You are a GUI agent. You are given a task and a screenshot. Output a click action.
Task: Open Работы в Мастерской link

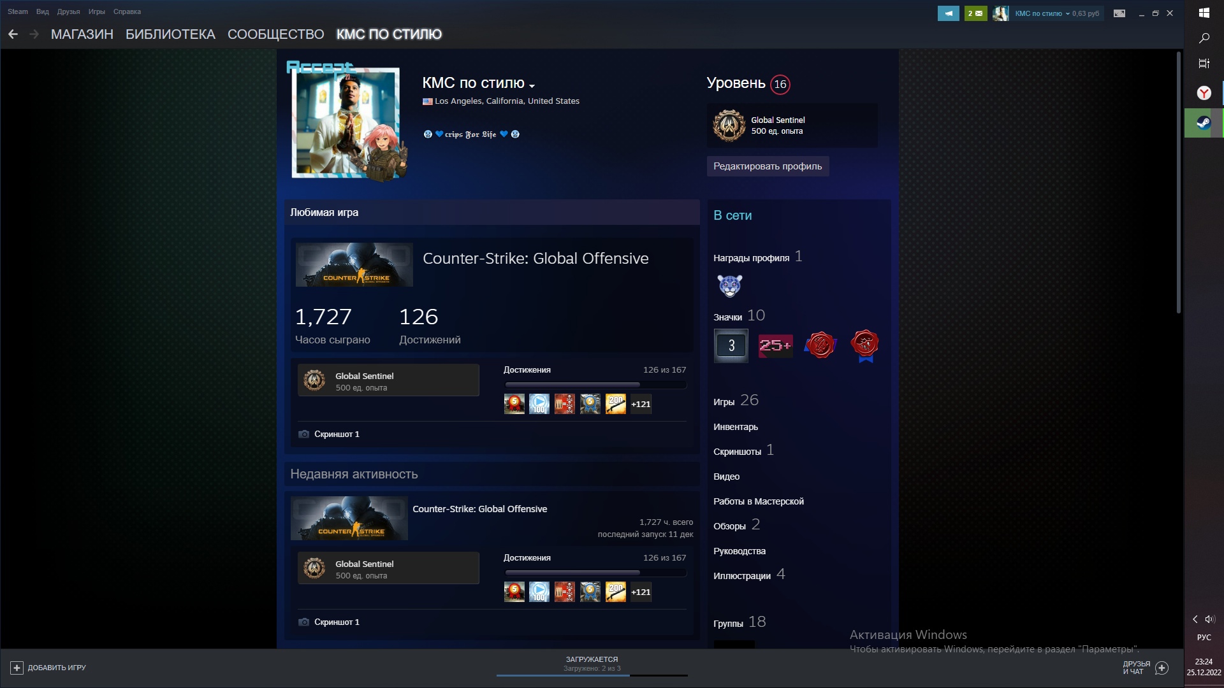coord(759,501)
